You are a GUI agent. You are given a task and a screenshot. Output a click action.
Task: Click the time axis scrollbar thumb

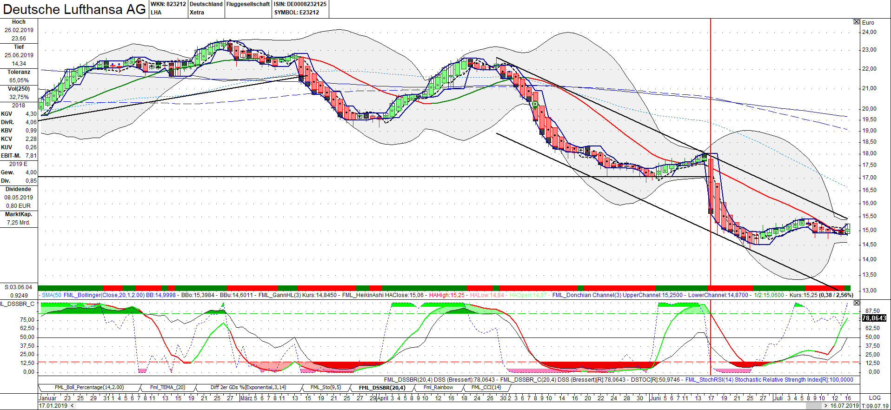pos(813,406)
